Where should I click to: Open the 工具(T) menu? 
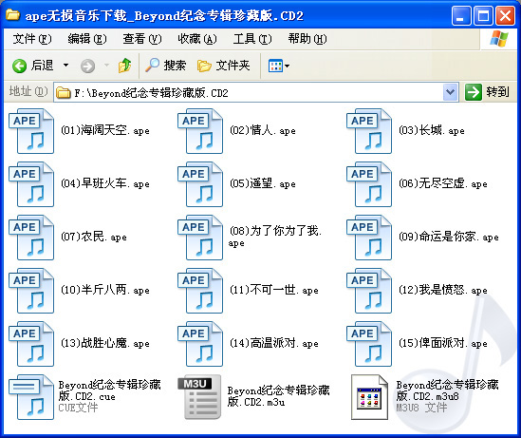tap(252, 39)
